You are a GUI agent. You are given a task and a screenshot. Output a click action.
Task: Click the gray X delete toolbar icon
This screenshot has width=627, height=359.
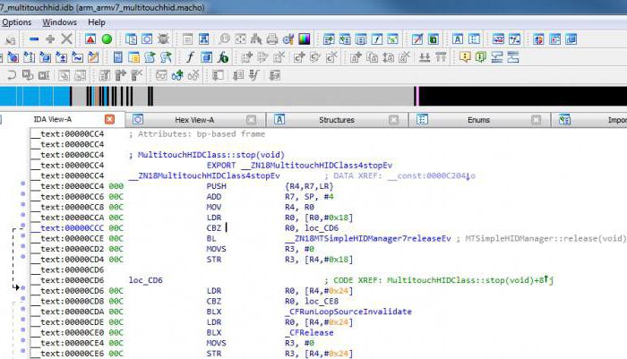click(x=66, y=39)
